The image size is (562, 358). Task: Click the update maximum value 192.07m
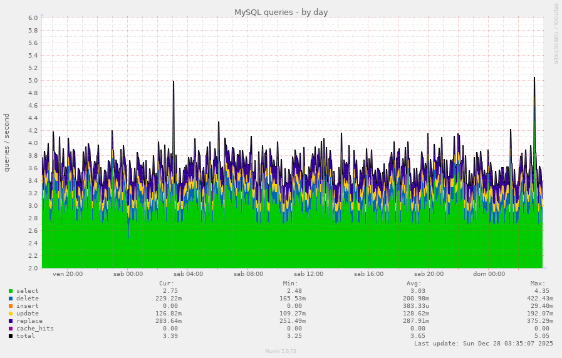pos(540,314)
